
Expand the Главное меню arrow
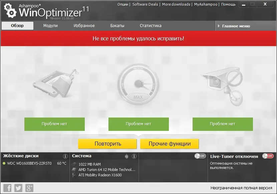(219, 26)
